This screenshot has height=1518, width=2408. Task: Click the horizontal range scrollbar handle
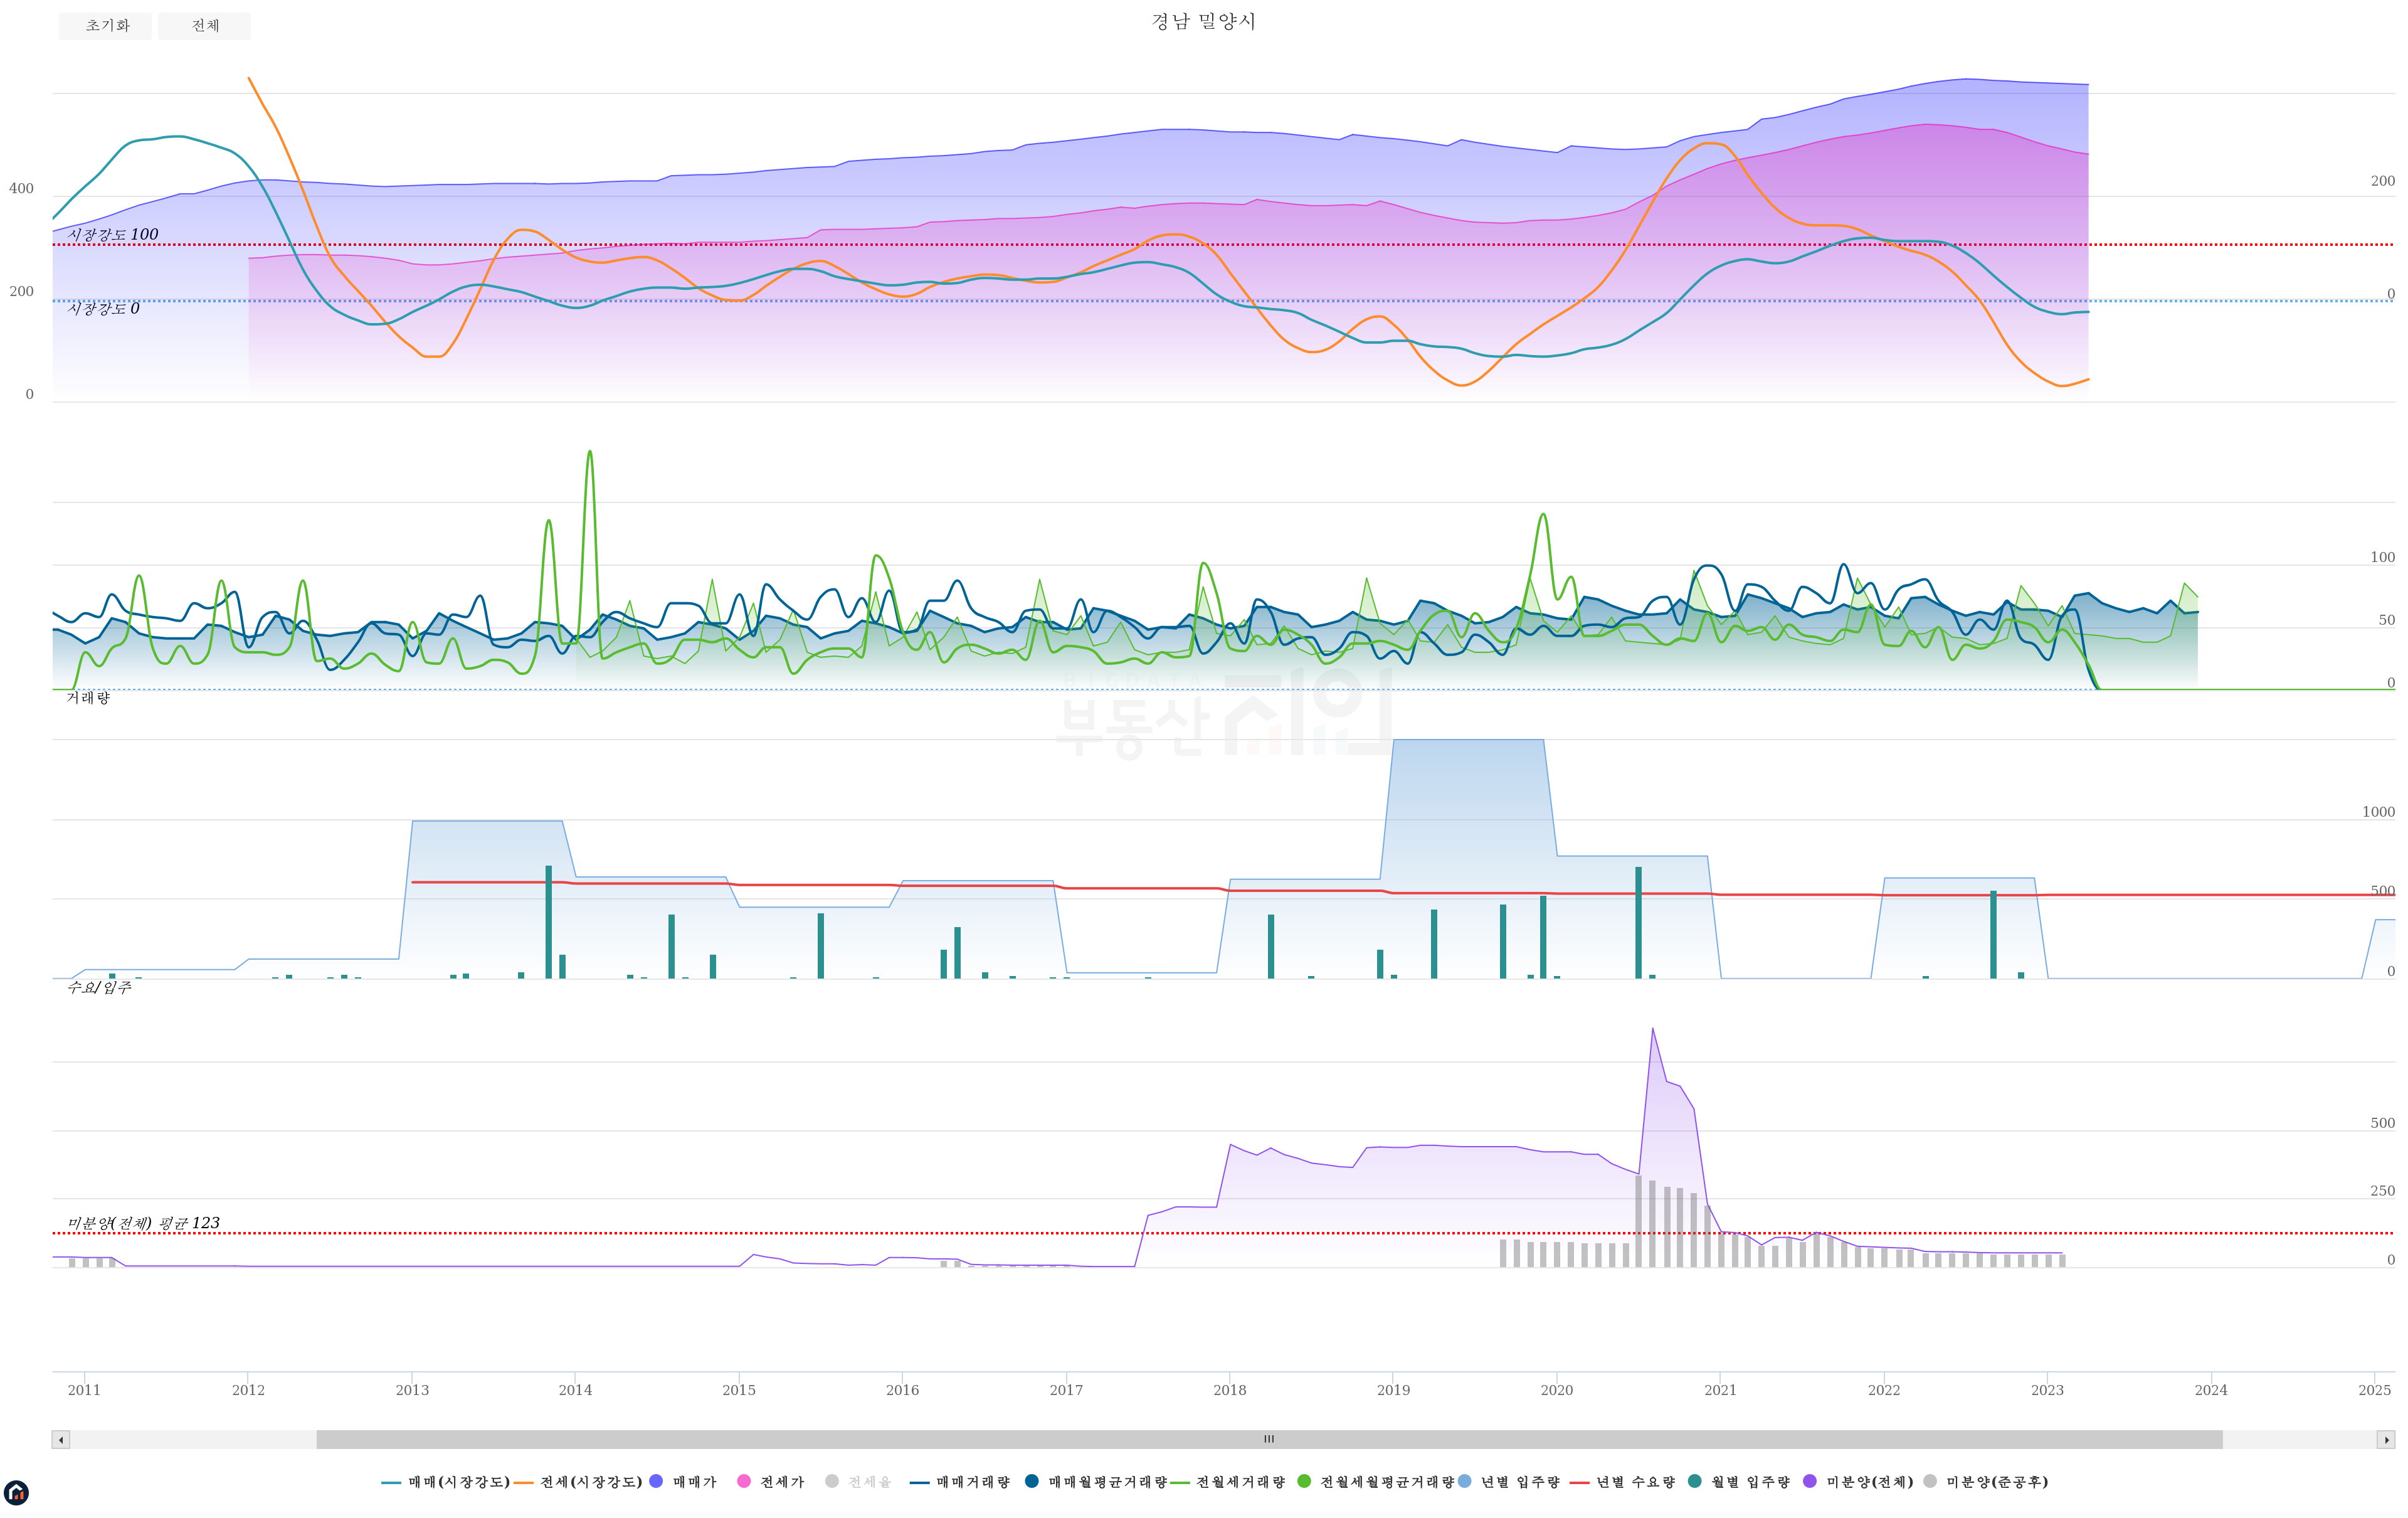pyautogui.click(x=1269, y=1440)
